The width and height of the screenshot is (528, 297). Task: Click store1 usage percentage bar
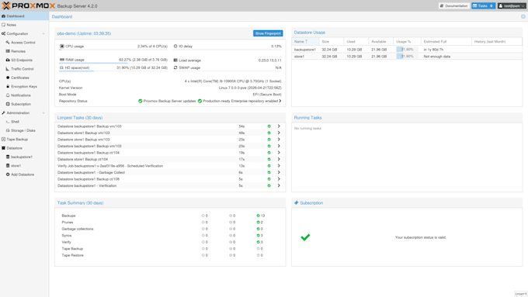coord(407,57)
